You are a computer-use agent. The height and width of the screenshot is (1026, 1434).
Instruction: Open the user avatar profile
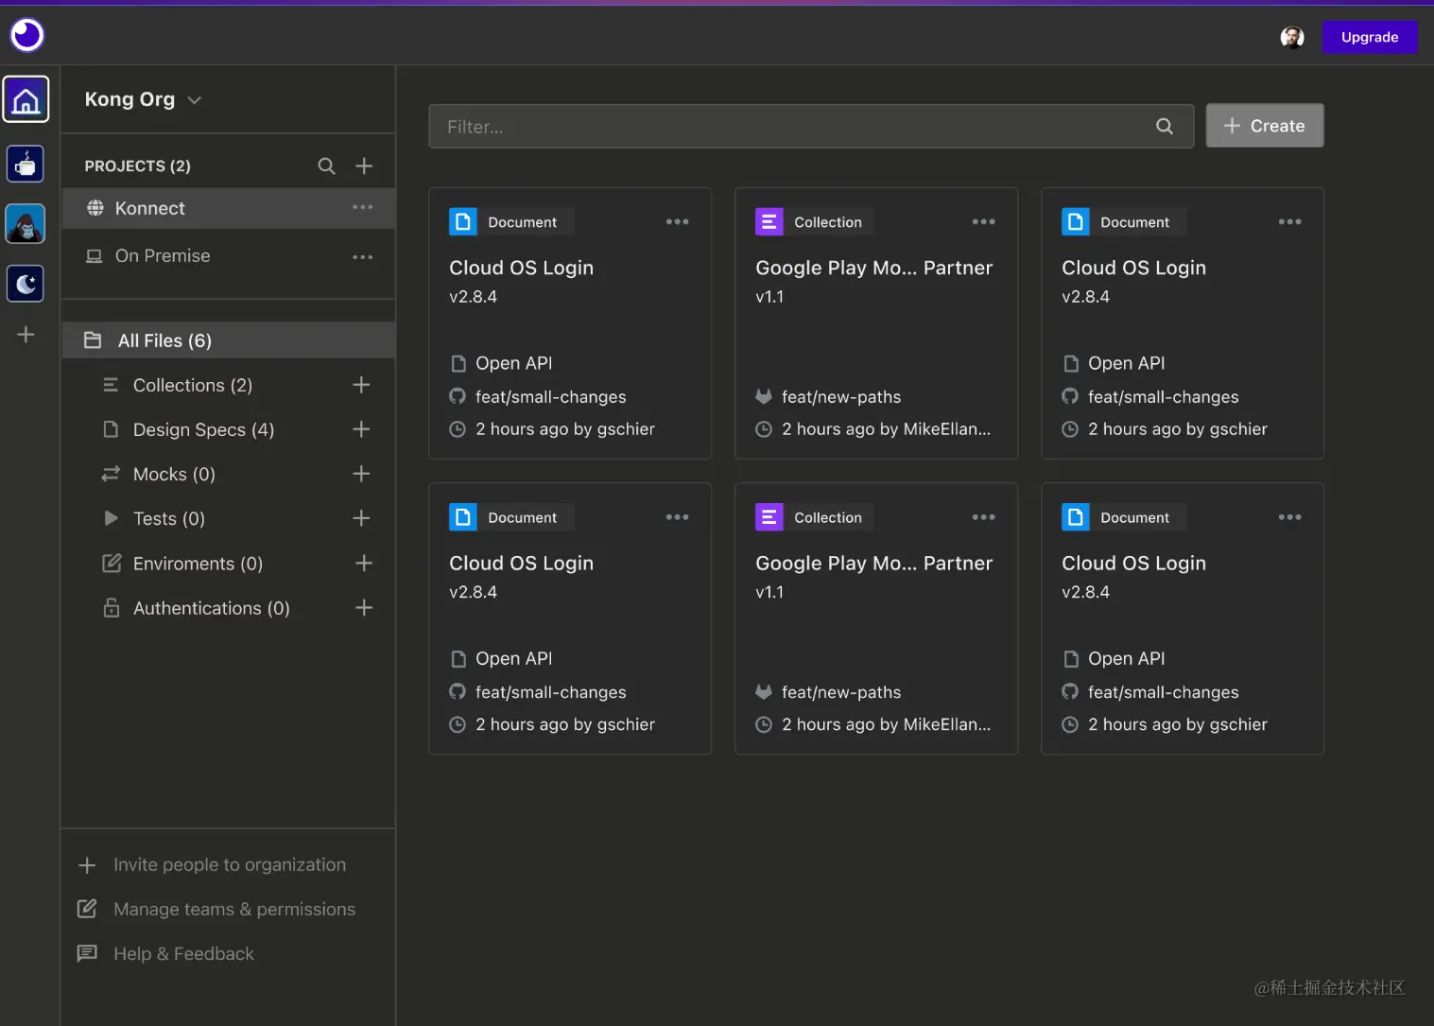1291,37
